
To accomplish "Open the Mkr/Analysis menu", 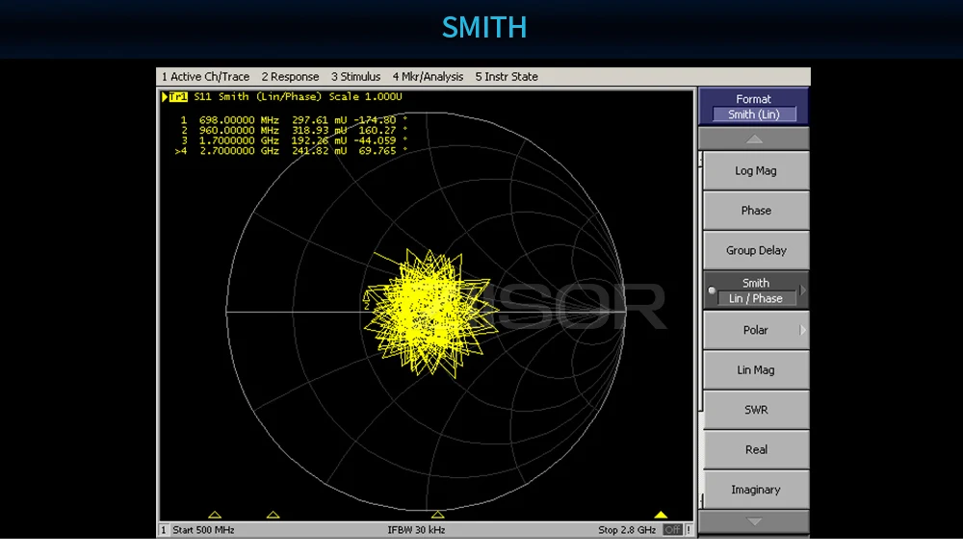I will click(x=428, y=77).
